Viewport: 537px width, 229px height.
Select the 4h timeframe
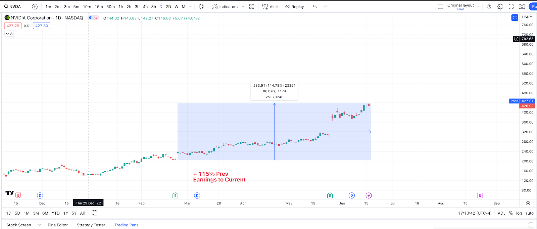(145, 7)
